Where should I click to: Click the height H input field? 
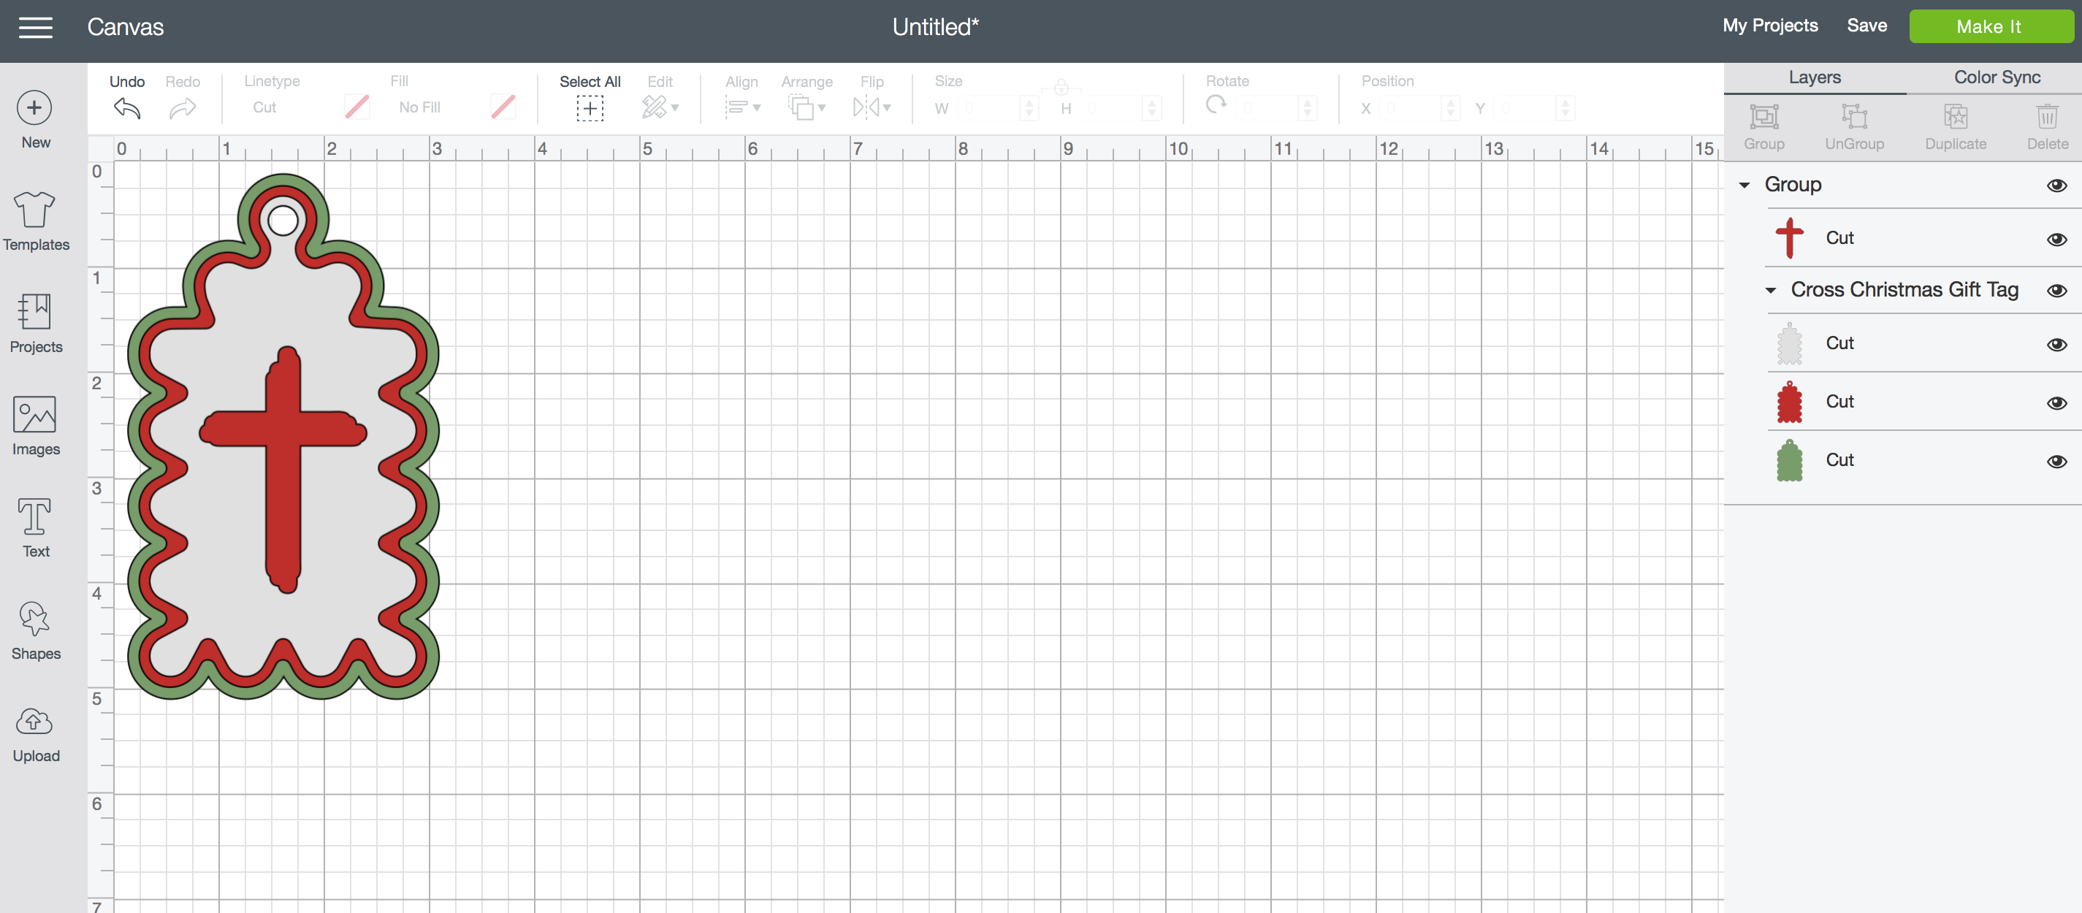(1111, 107)
